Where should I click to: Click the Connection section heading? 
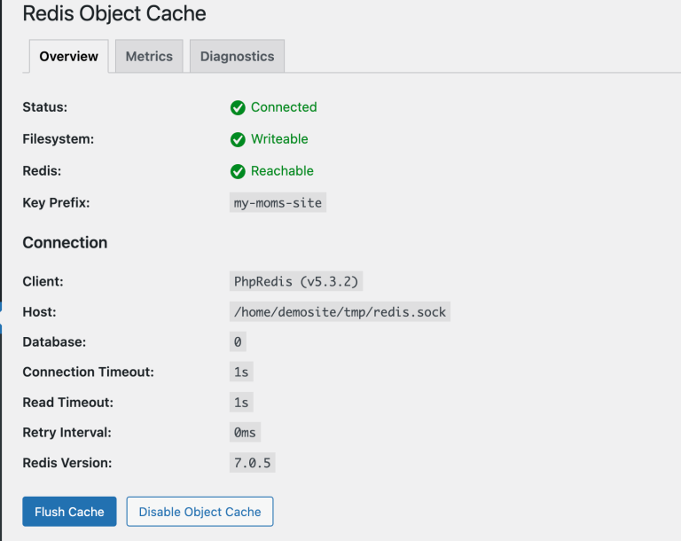tap(65, 243)
